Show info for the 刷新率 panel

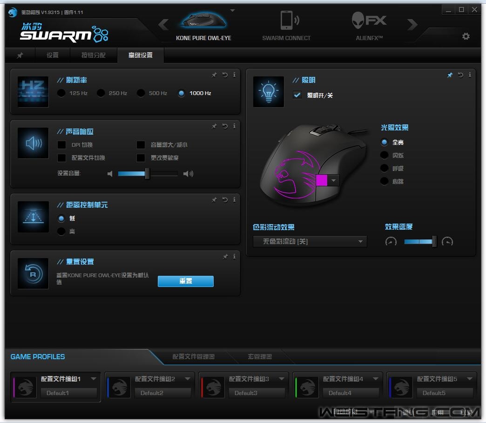click(234, 75)
